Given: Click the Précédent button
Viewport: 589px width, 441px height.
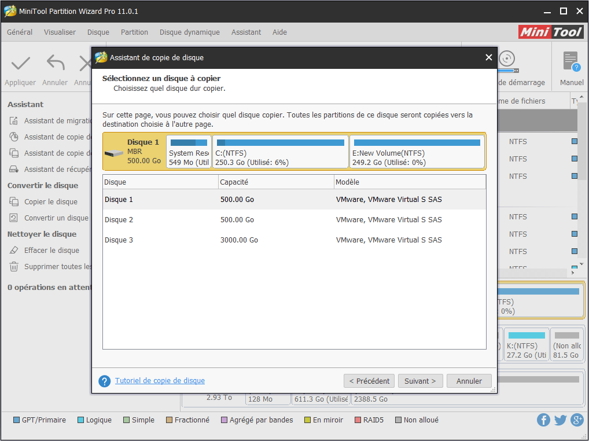Looking at the screenshot, I should click(x=369, y=381).
